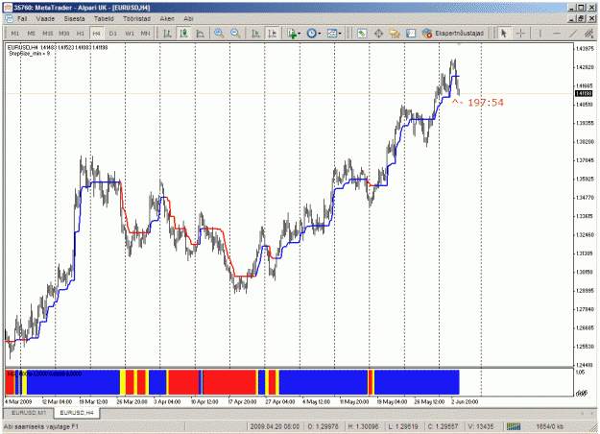The image size is (600, 434).
Task: Open the Aken menu
Action: pos(167,18)
